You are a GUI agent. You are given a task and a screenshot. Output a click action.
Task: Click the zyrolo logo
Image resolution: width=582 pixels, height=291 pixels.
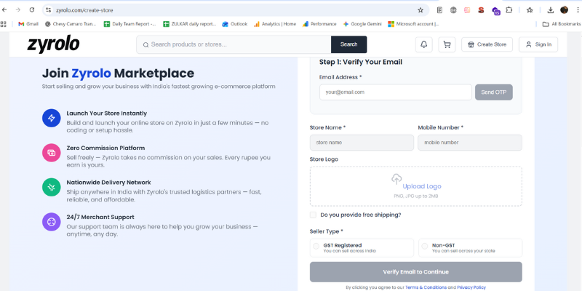pyautogui.click(x=53, y=44)
